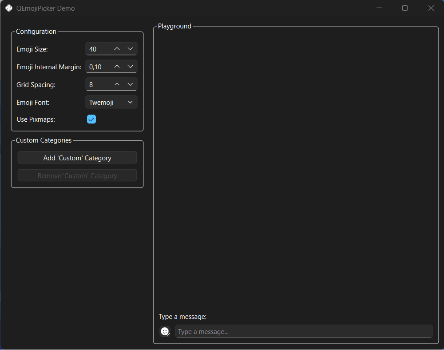Increase Emoji Internal Margin with up arrow

coord(117,67)
